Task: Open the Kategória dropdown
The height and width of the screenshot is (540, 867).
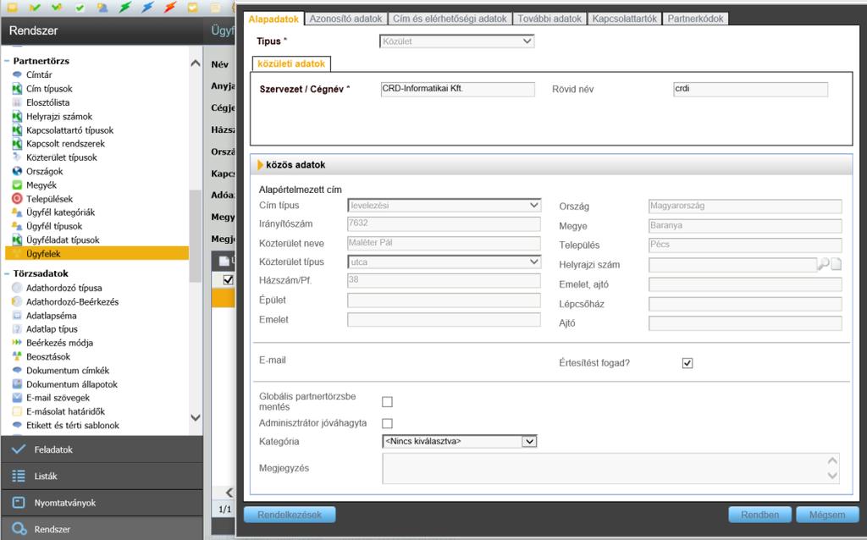Action: click(x=460, y=441)
